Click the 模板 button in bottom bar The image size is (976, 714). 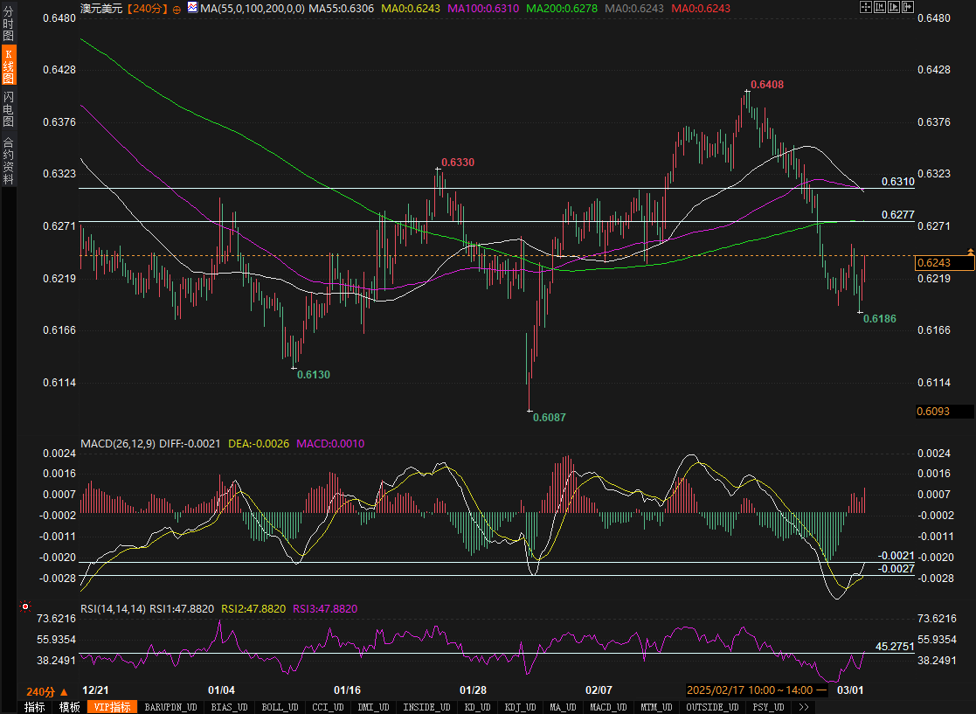coord(70,707)
